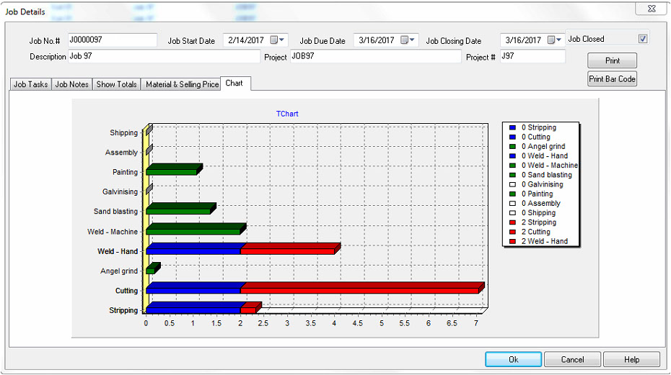Toggle the Job Closed checkbox

point(643,39)
